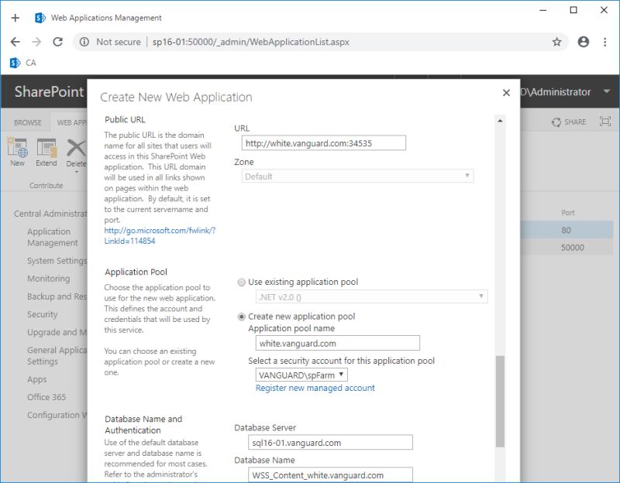Click the Share icon in SharePoint
The height and width of the screenshot is (483, 620).
(569, 122)
